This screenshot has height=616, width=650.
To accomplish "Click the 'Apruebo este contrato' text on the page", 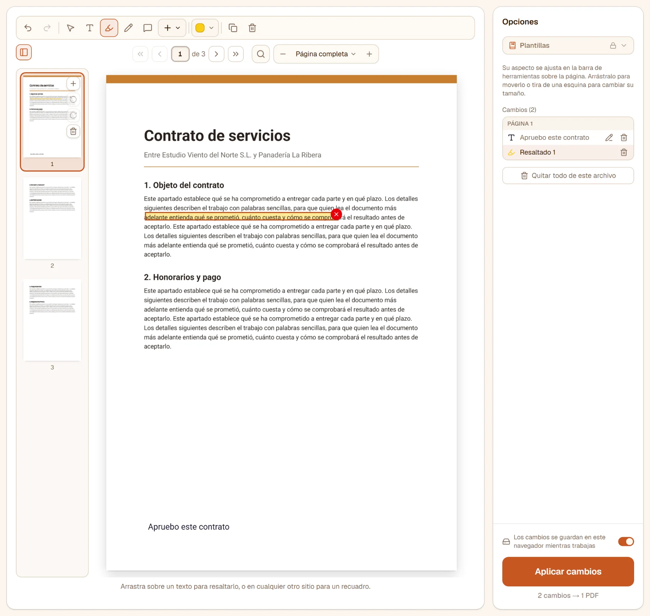I will pyautogui.click(x=188, y=527).
